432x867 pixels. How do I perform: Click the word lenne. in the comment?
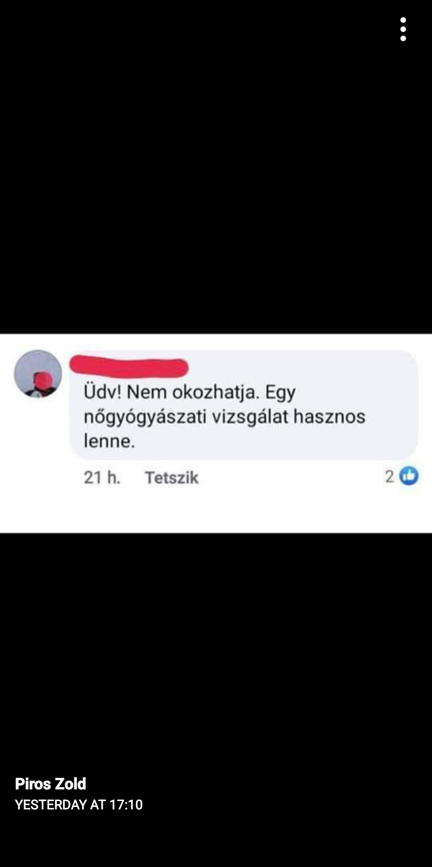point(109,441)
